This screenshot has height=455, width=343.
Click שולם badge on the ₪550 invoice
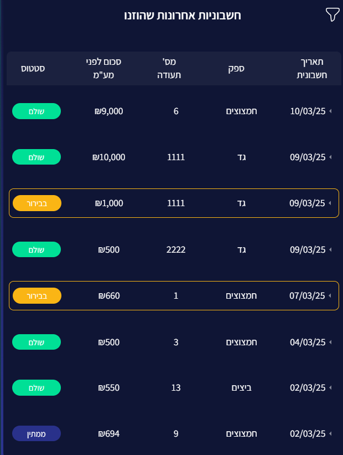pyautogui.click(x=37, y=388)
